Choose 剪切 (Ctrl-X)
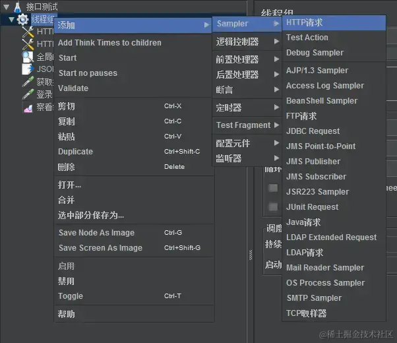This screenshot has width=397, height=343. 133,106
